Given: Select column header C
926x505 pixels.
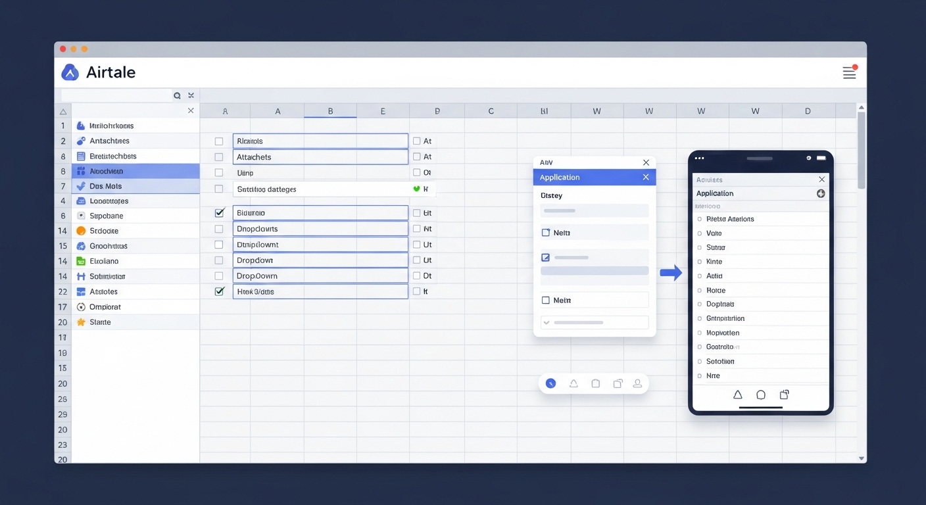Looking at the screenshot, I should point(491,112).
